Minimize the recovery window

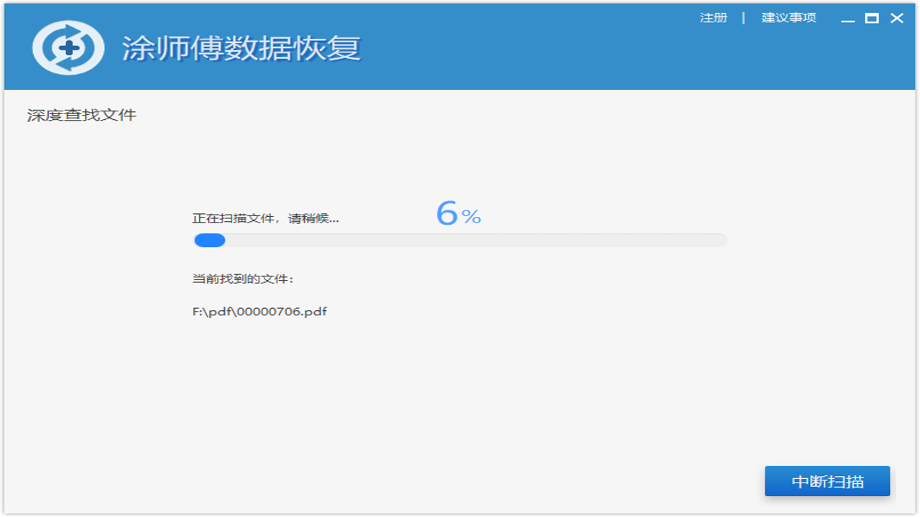click(848, 19)
